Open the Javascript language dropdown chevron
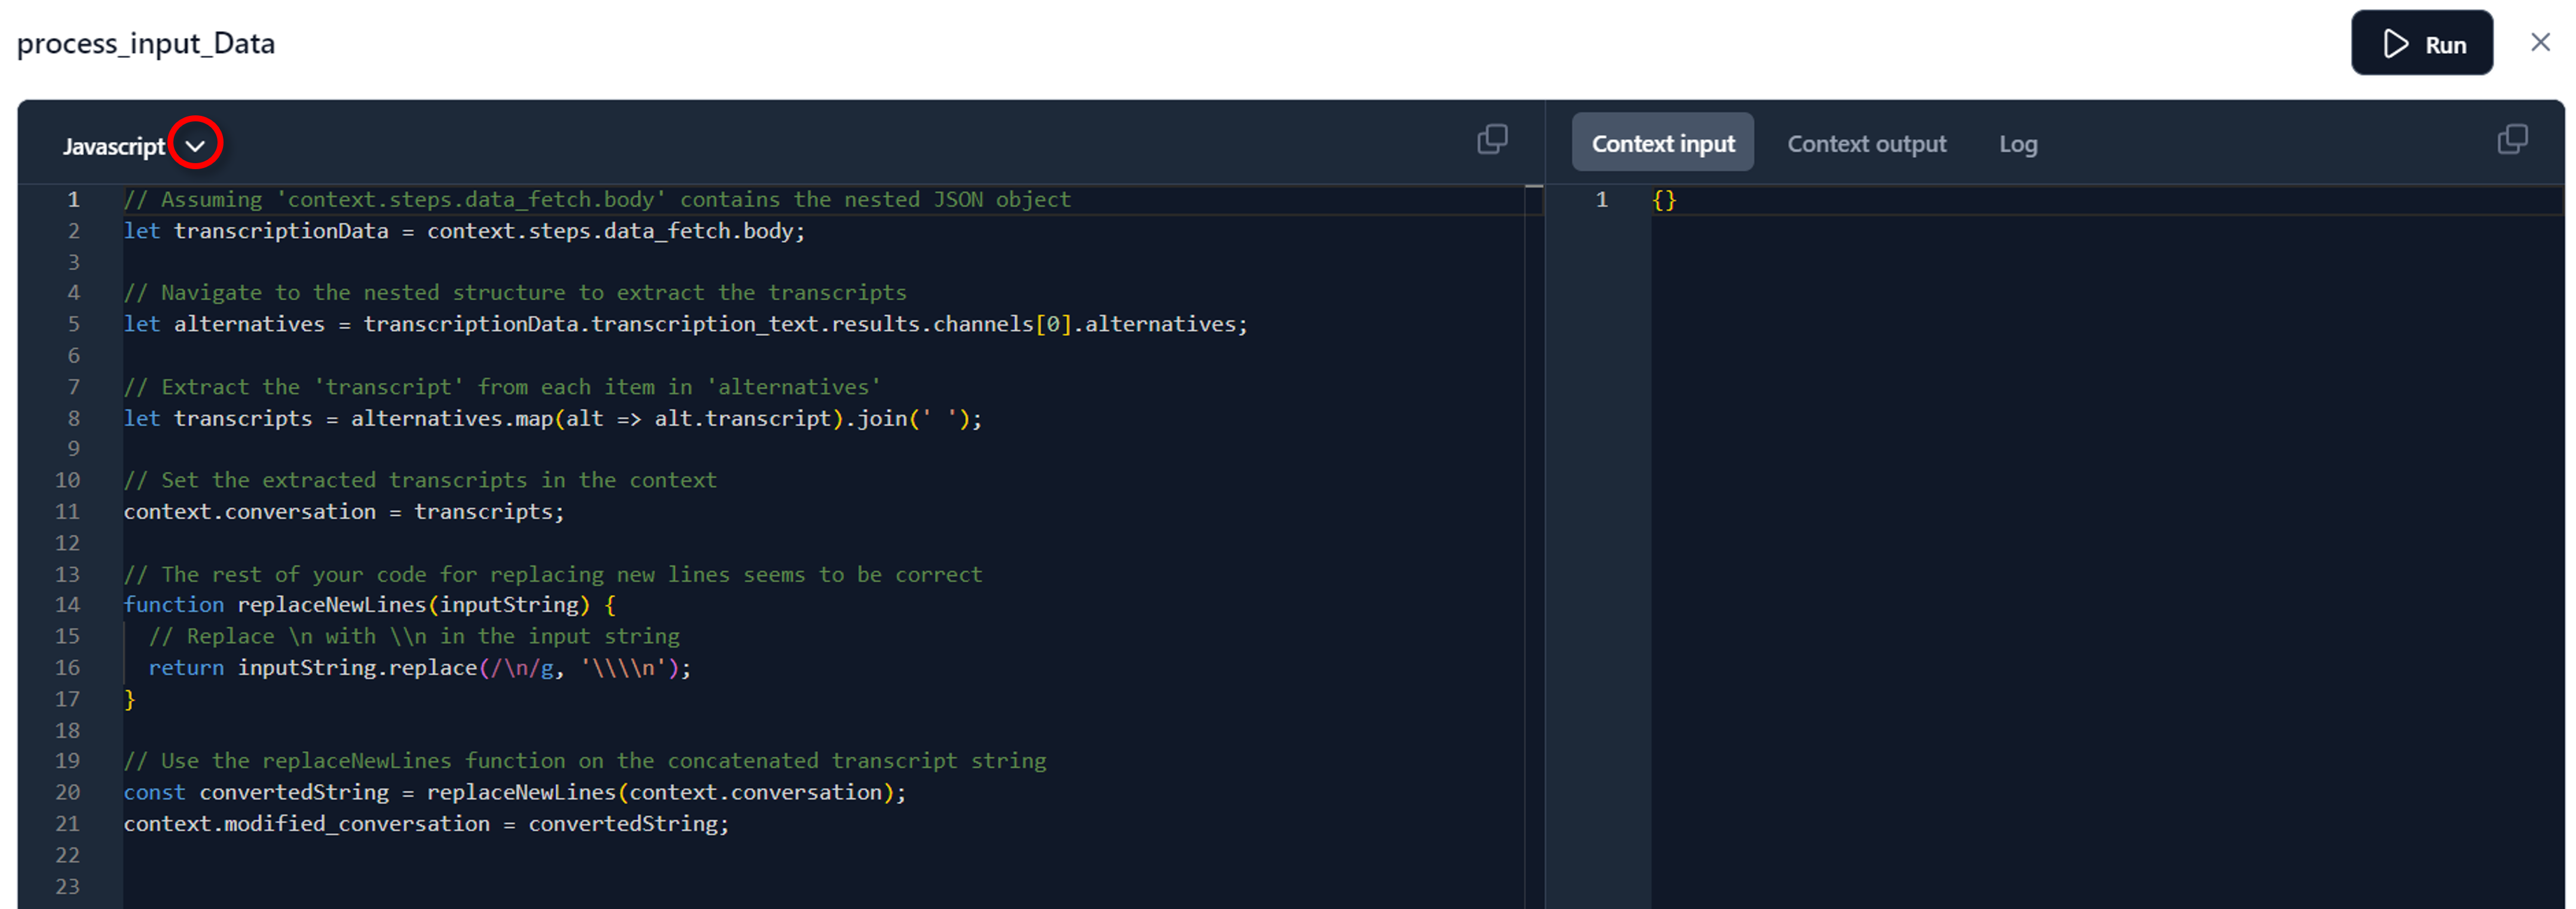Viewport: 2576px width, 909px height. [195, 146]
